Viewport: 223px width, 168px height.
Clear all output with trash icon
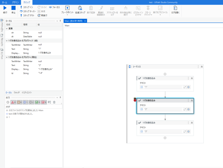[x=54, y=102]
